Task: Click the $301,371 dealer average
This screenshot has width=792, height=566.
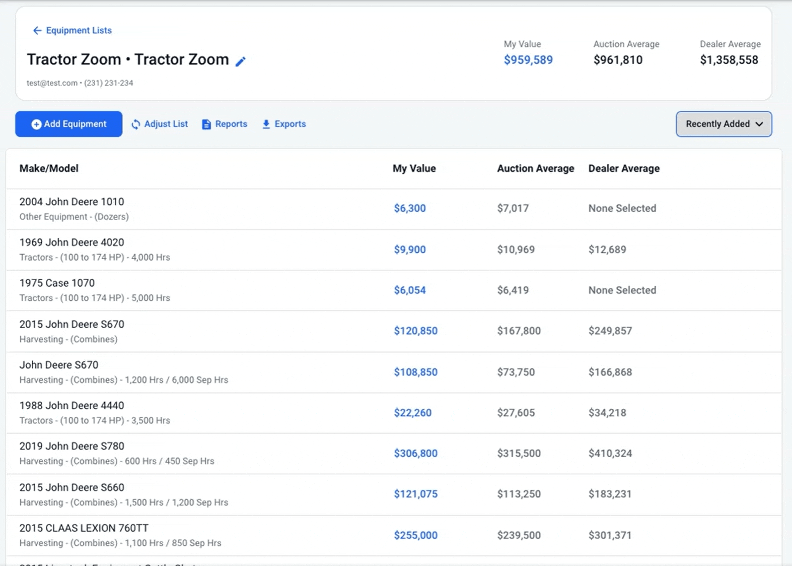Action: tap(610, 535)
